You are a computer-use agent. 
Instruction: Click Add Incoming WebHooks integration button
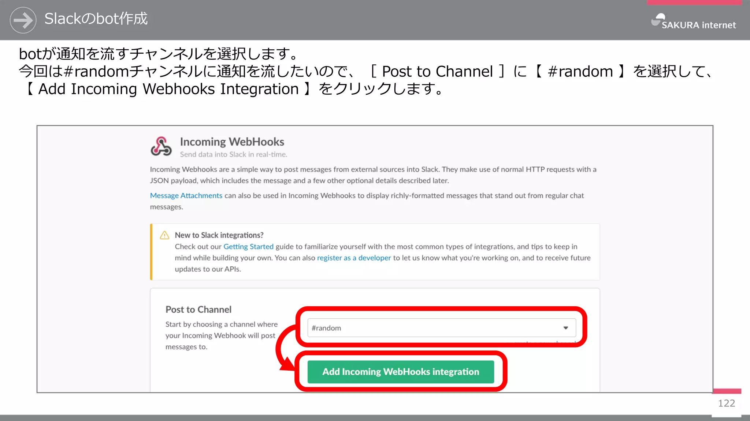[401, 372]
